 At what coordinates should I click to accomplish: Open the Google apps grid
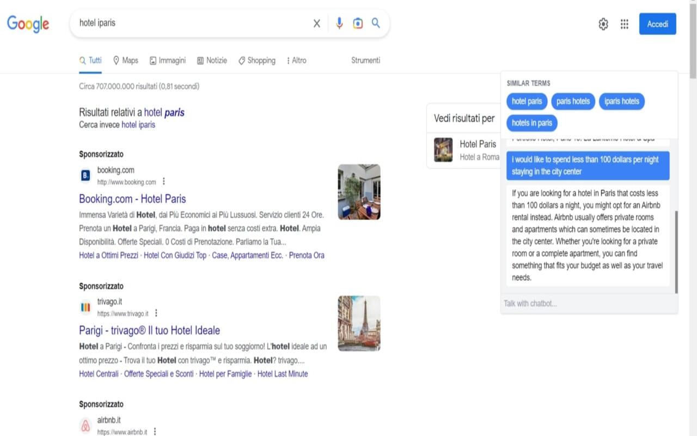coord(624,24)
